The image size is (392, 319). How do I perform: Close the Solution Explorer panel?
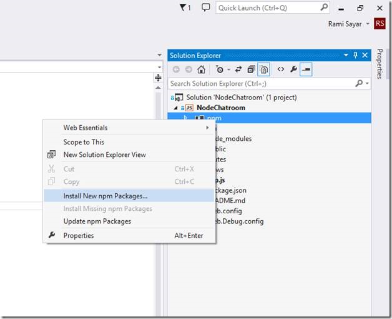[x=365, y=55]
